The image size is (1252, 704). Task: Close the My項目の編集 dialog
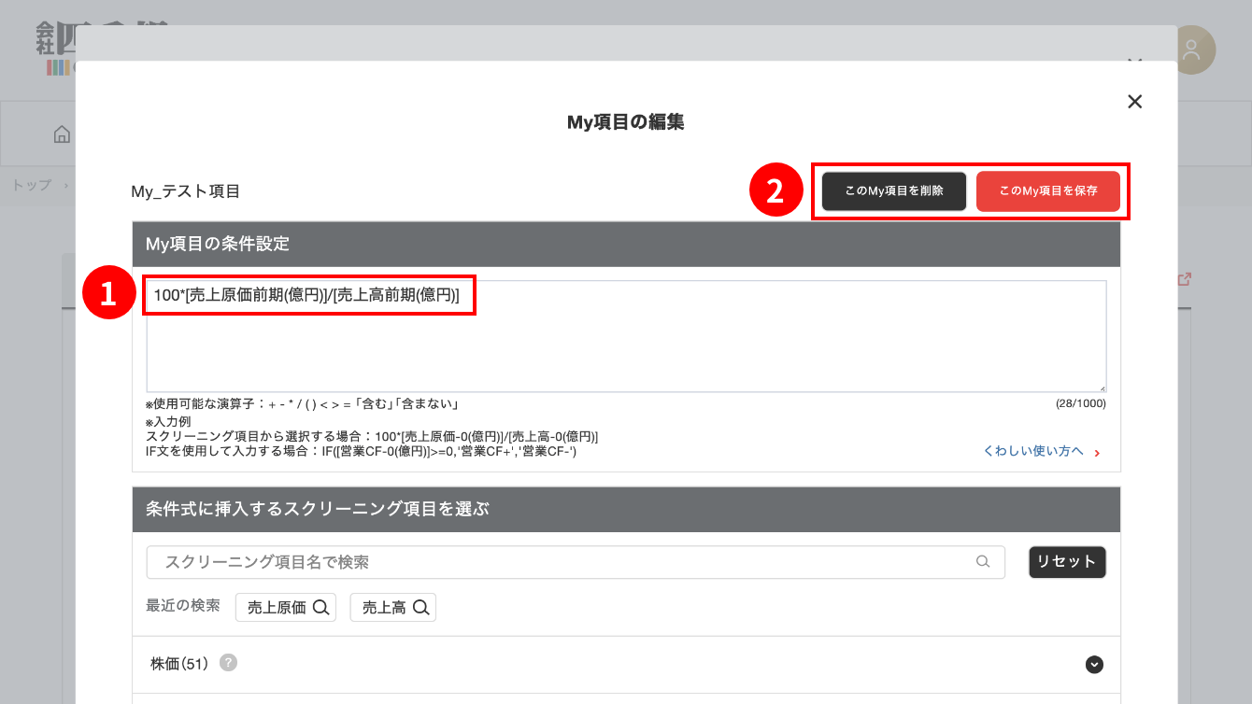pyautogui.click(x=1134, y=101)
